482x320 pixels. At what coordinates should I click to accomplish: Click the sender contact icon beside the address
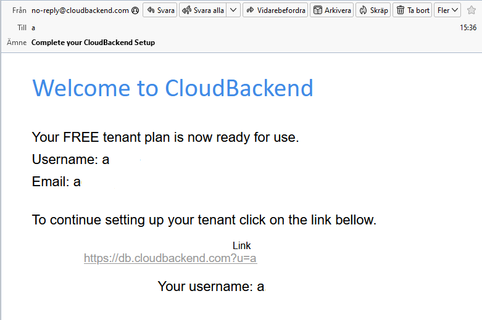135,10
